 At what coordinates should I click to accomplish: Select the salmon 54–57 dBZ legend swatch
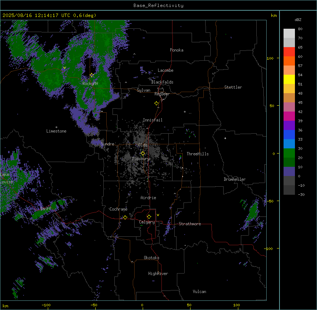[289, 70]
